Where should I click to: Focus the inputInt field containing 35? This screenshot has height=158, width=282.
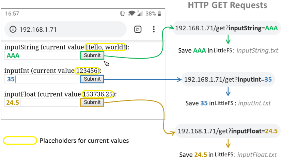[42, 79]
